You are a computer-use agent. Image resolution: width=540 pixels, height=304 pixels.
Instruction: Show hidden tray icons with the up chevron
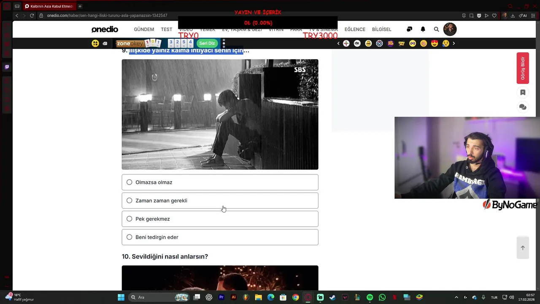tap(456, 297)
